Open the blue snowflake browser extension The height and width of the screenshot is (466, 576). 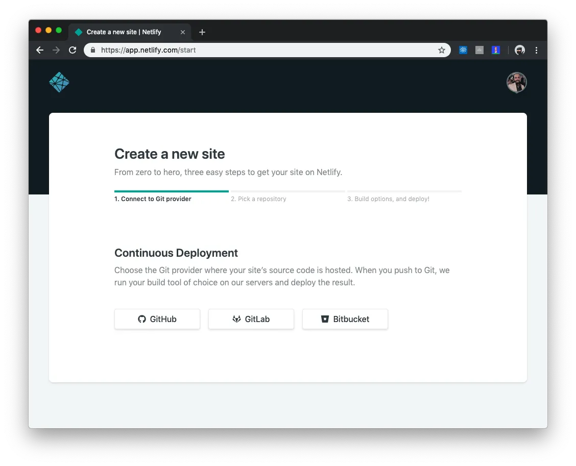(x=463, y=50)
